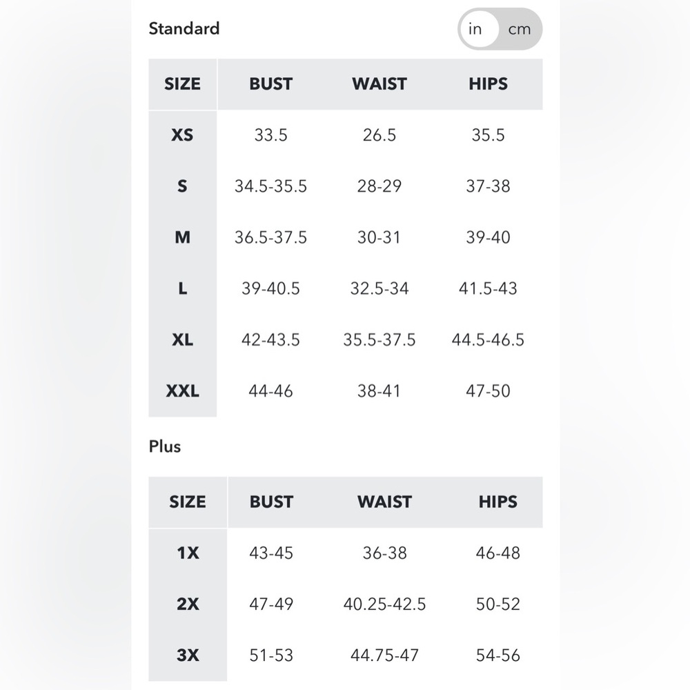Screen dimensions: 690x690
Task: Select the XXL size row label
Action: [182, 391]
